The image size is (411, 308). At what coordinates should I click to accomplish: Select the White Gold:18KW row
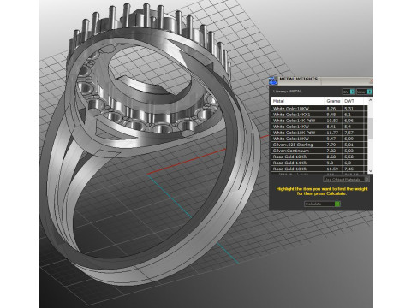(319, 139)
